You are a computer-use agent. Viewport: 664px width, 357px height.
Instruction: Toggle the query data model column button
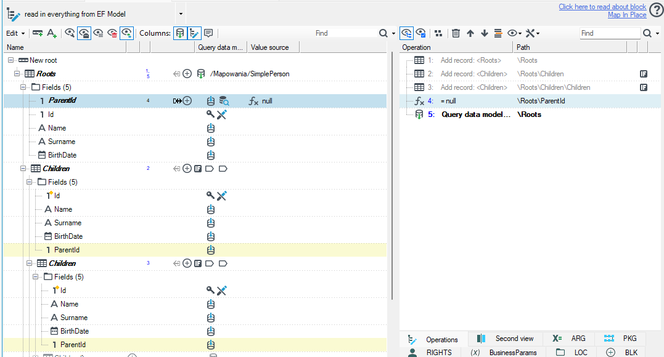[180, 33]
